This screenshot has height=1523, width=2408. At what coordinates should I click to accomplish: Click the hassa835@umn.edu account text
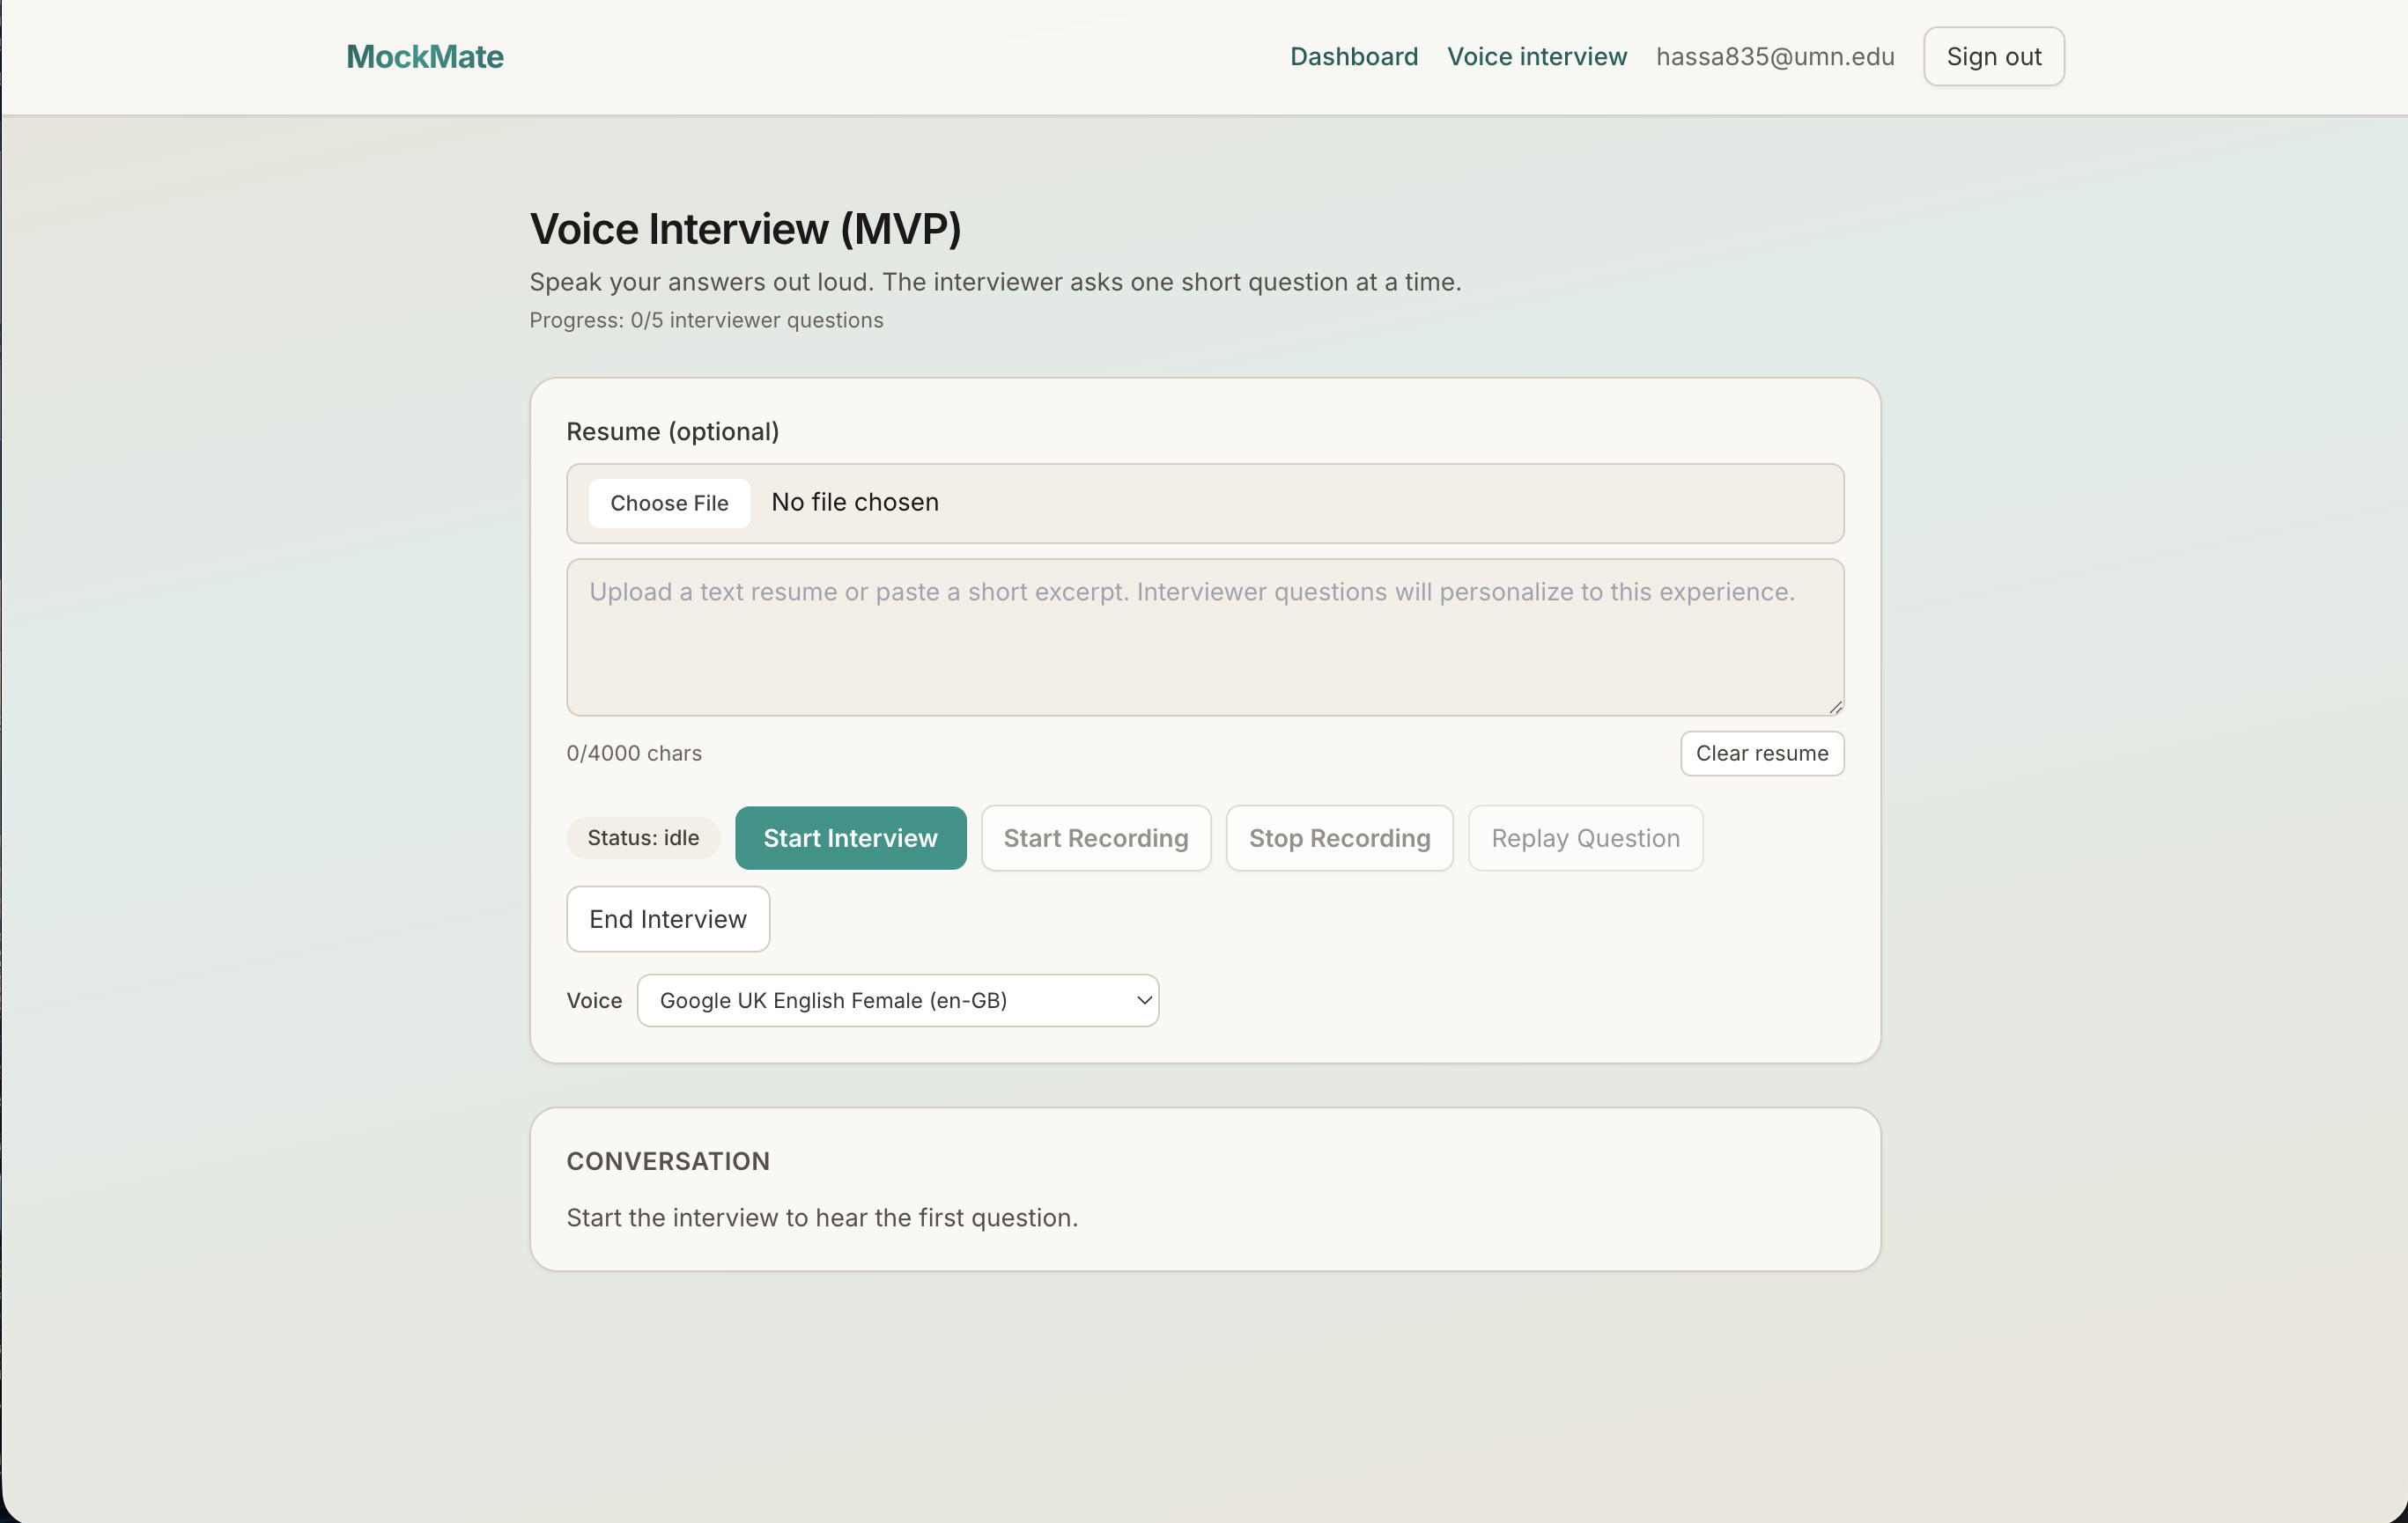(1774, 57)
